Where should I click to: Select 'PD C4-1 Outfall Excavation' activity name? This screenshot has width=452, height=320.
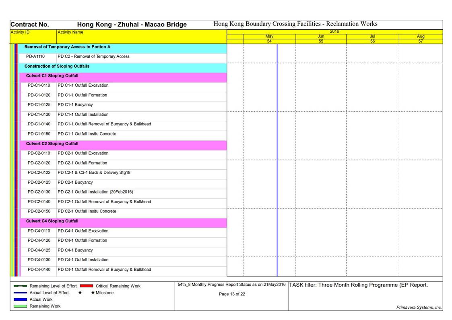pos(83,231)
